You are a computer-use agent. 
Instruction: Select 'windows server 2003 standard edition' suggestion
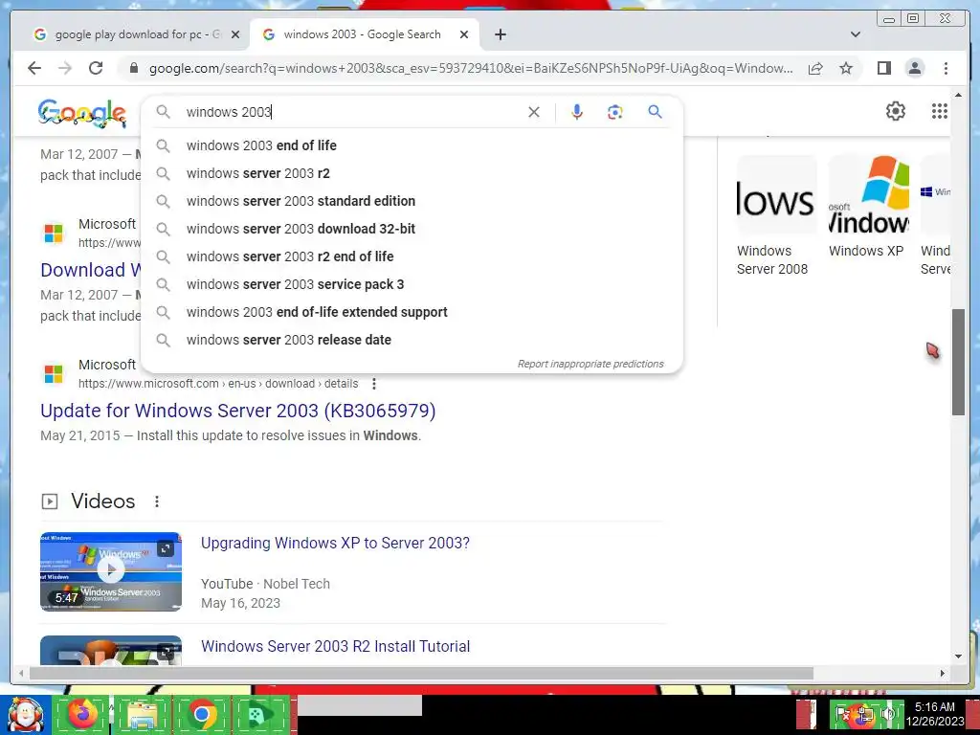[412, 201]
